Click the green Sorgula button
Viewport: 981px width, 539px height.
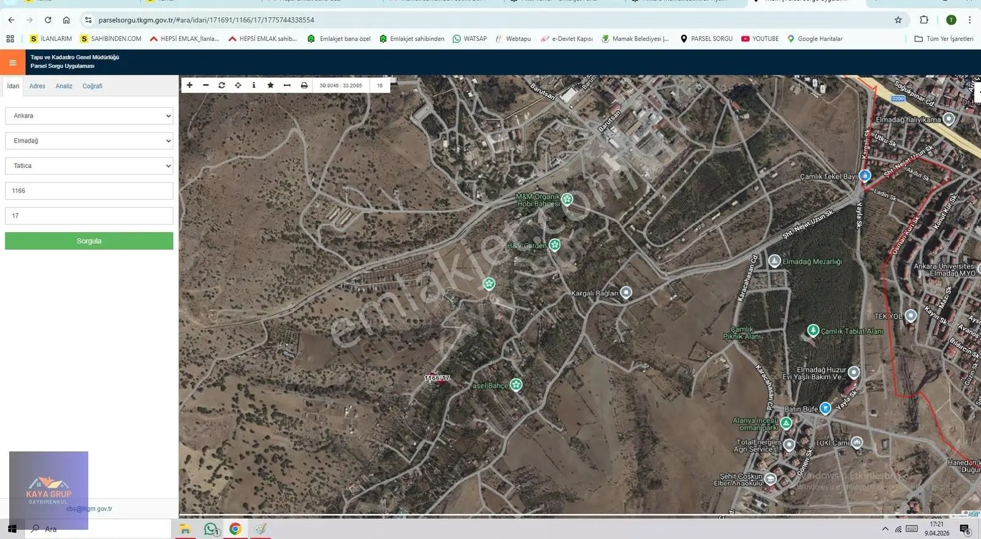point(89,241)
